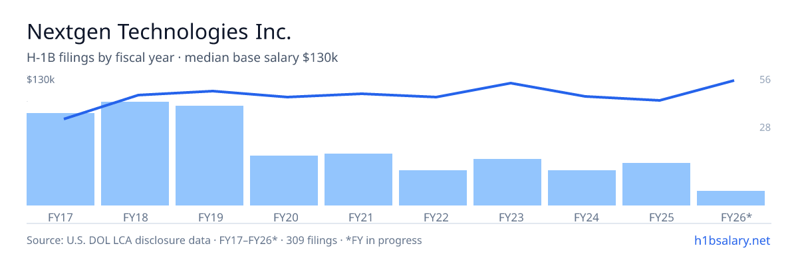Click the Nextgen Technologies Inc. title
The width and height of the screenshot is (798, 266).
tap(159, 31)
